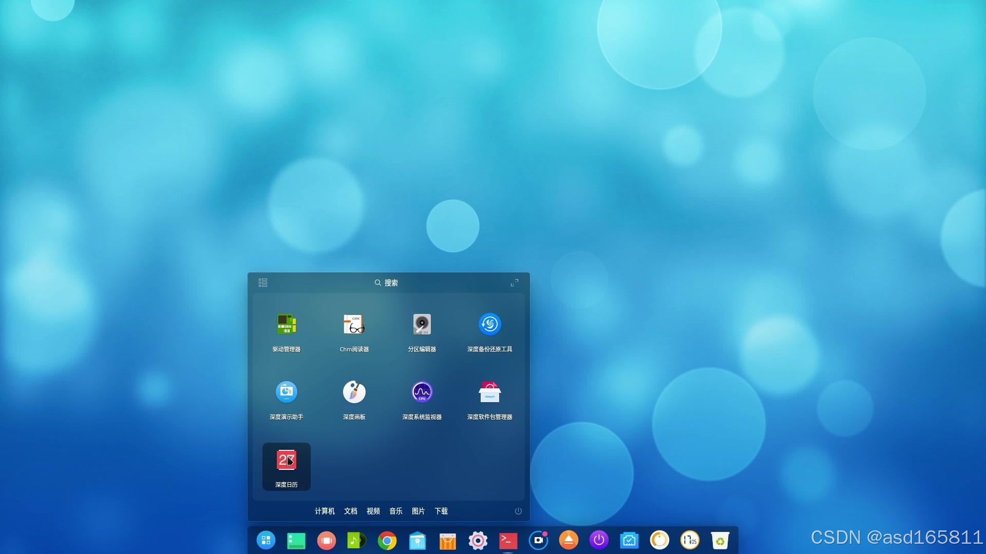
Task: Open trash bin in dock
Action: pos(720,540)
